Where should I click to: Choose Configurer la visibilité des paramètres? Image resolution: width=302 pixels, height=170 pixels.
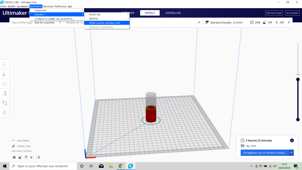pos(57,19)
